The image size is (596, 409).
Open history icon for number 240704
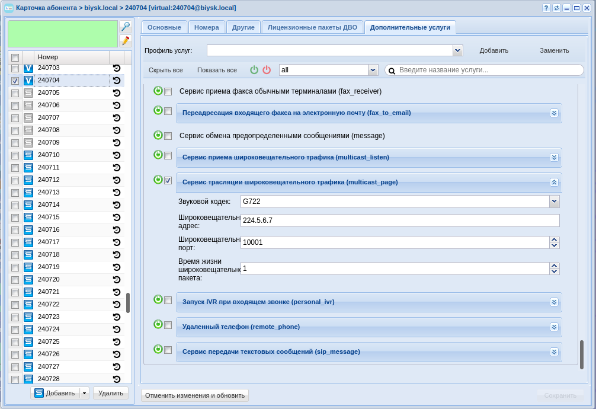pos(117,80)
